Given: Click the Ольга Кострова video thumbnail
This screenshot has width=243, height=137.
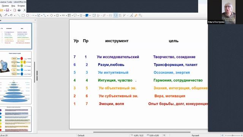Looking at the screenshot, I should coord(225,12).
